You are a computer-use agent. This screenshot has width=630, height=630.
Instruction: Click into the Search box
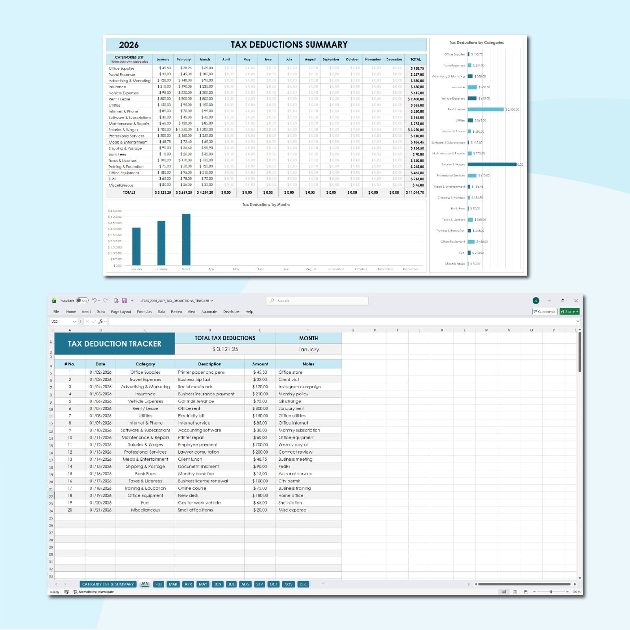click(317, 300)
